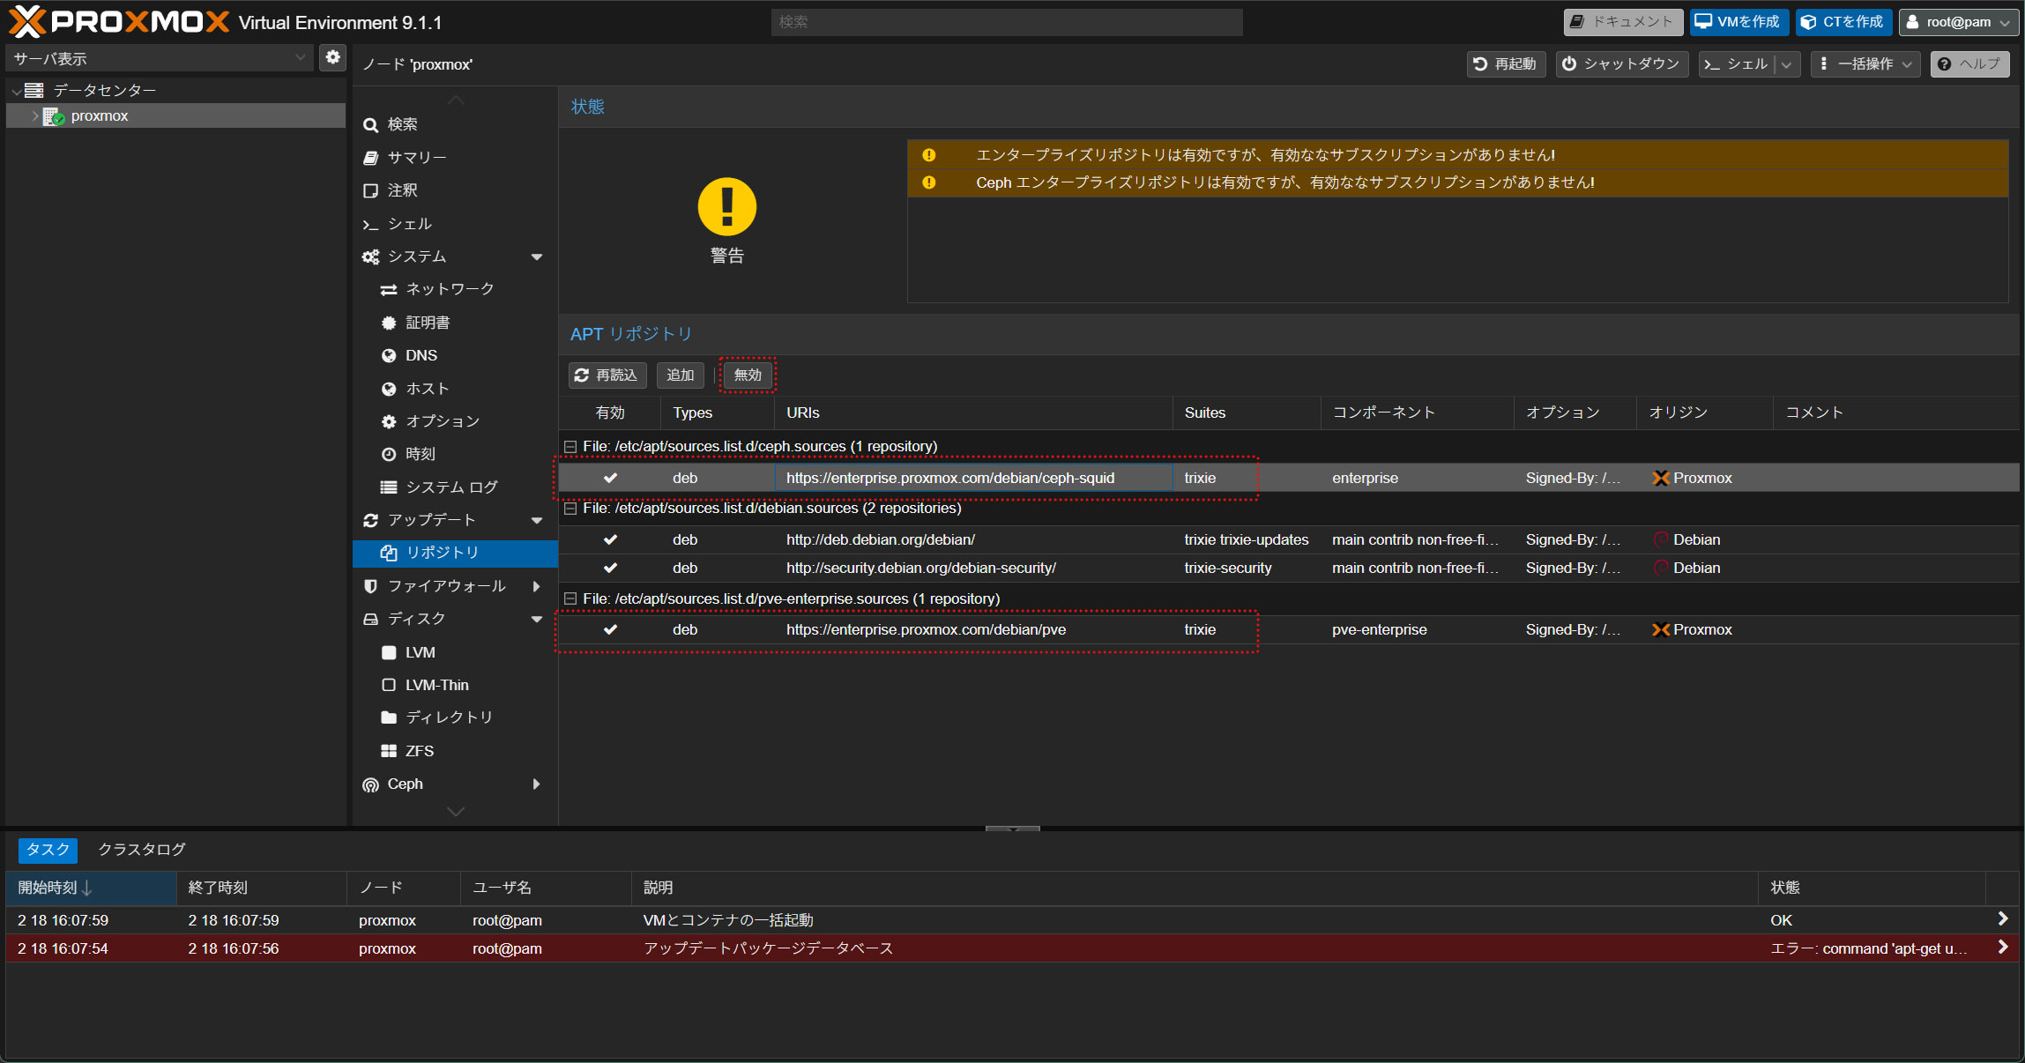Click the シャットダウン button
Screen dimensions: 2025x1063
click(1621, 63)
